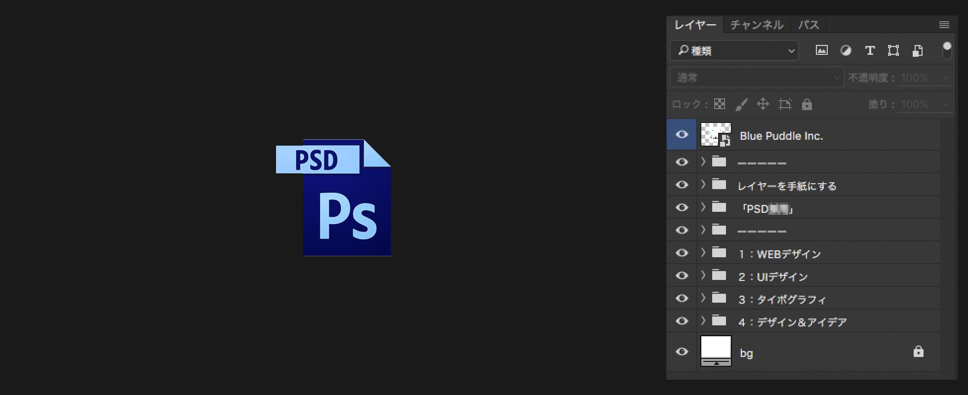Click the lock image pixels brush icon
The width and height of the screenshot is (968, 395).
[741, 104]
